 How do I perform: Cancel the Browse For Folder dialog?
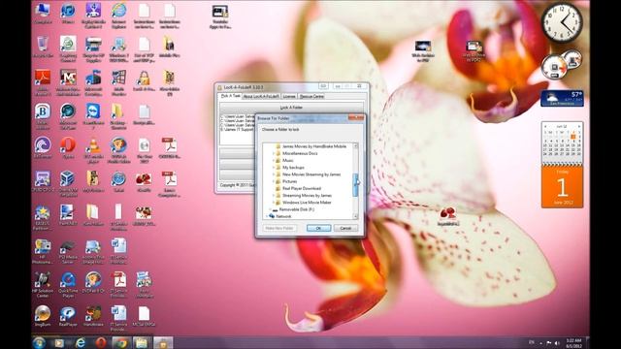345,229
